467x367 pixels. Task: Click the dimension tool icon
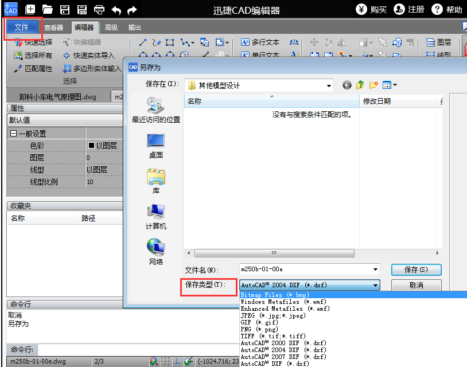pos(294,42)
